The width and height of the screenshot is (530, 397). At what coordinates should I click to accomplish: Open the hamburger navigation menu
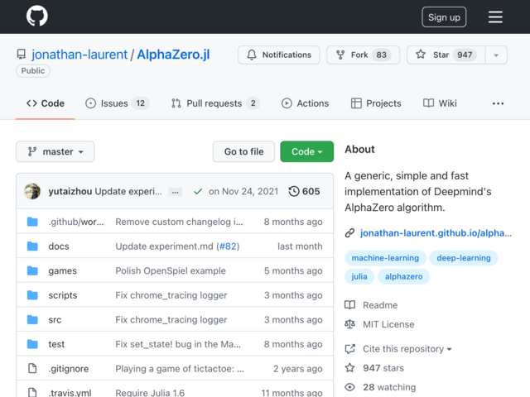point(495,17)
